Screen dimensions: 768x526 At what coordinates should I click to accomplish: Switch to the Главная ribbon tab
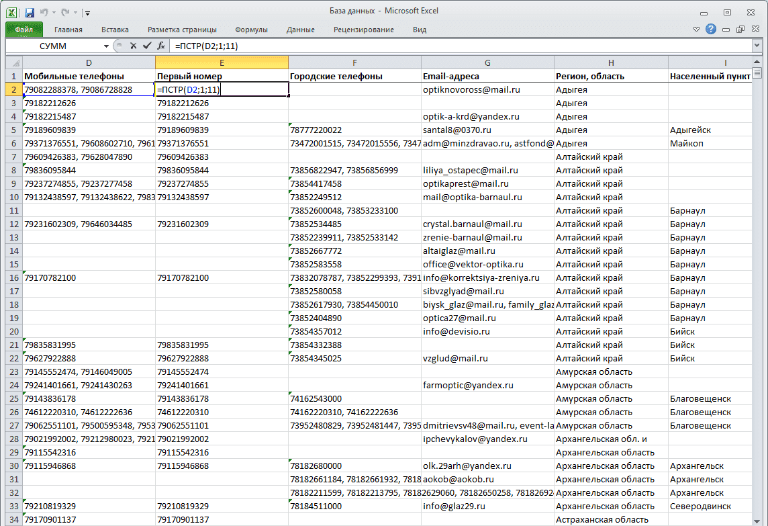pyautogui.click(x=68, y=30)
